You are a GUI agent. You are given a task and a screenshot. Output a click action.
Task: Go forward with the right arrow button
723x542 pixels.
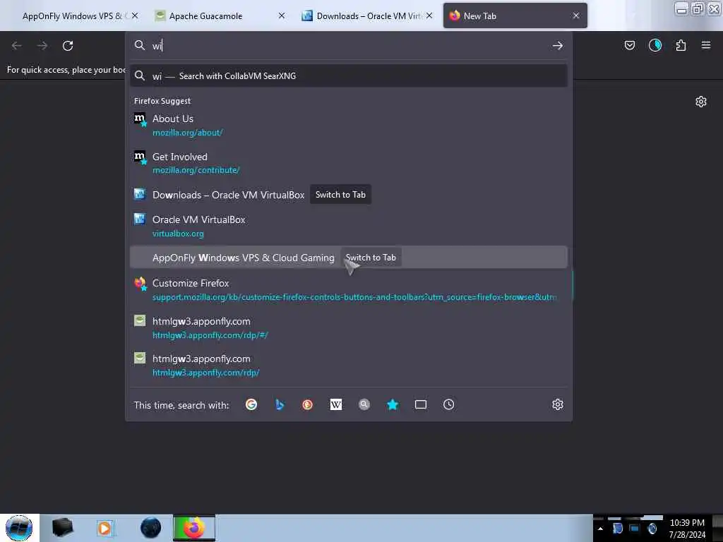pyautogui.click(x=42, y=46)
